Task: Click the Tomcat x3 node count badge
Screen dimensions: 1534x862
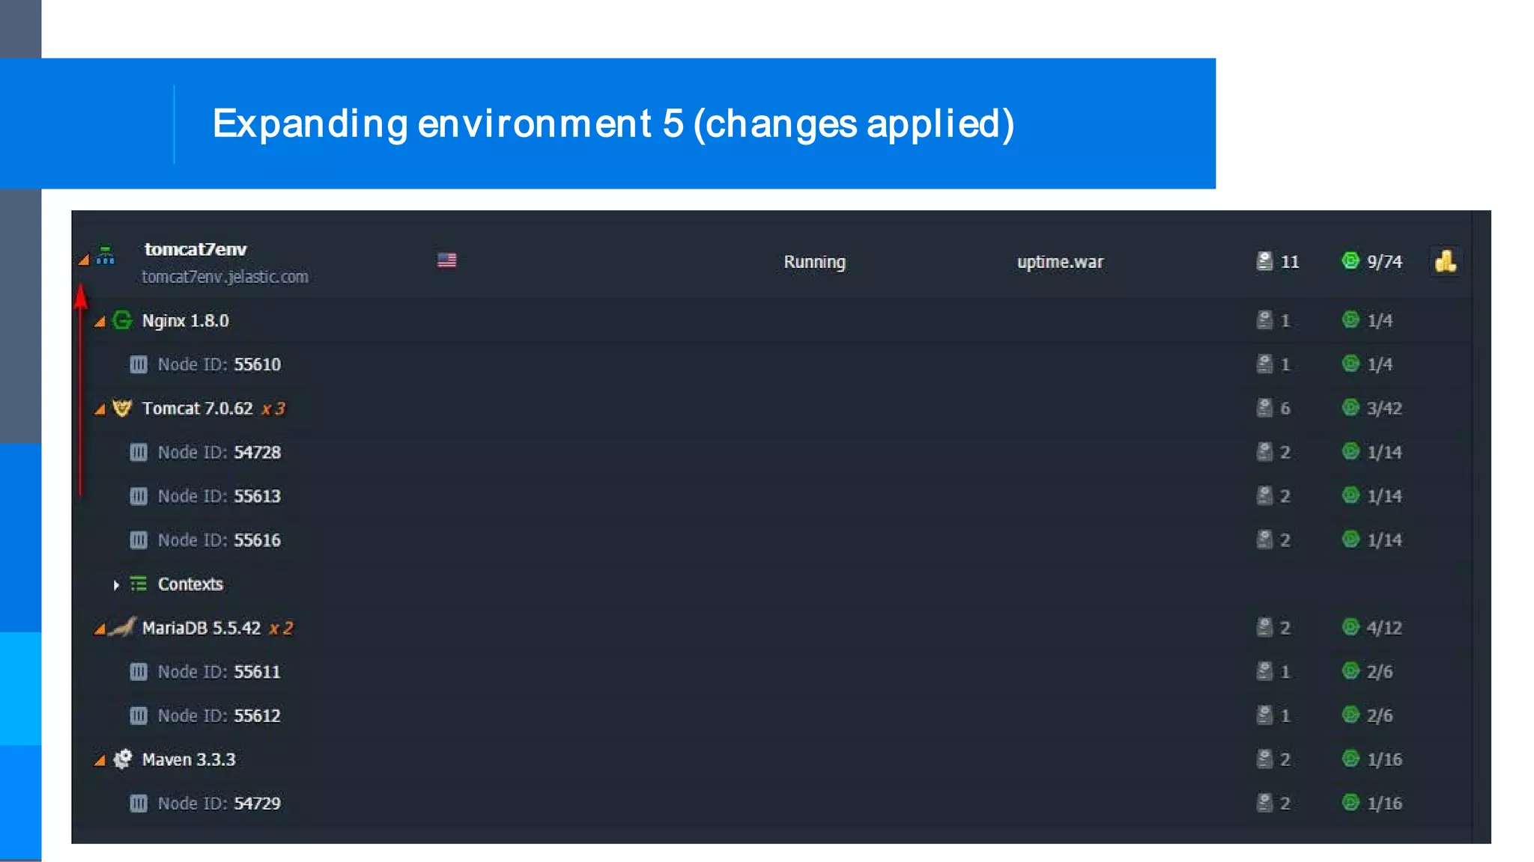Action: [273, 409]
